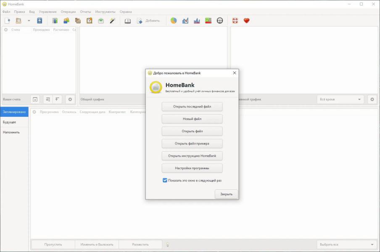Open the Statistics pie chart report icon
Image resolution: width=380 pixels, height=252 pixels.
tap(174, 21)
